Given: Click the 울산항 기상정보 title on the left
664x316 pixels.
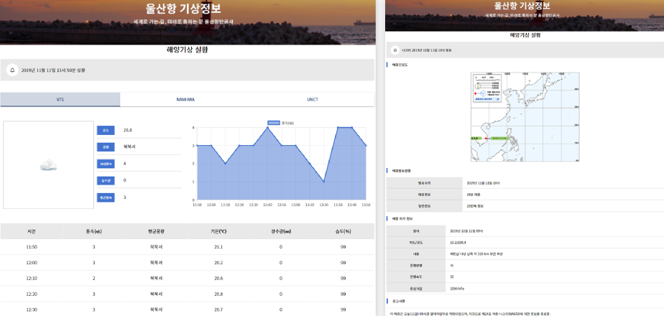Looking at the screenshot, I should coord(187,9).
